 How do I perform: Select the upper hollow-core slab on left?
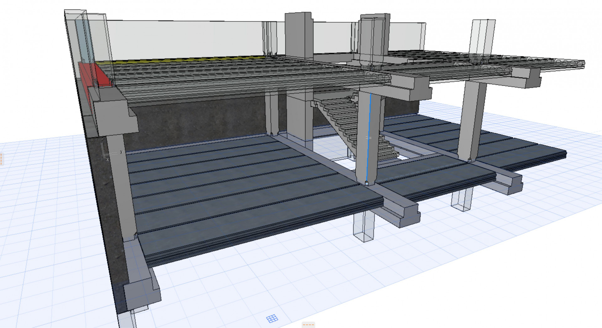click(235, 78)
